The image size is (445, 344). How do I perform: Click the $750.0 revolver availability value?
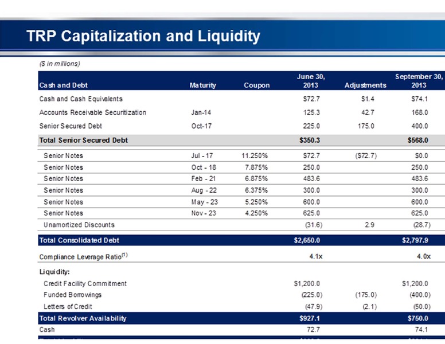pos(417,318)
